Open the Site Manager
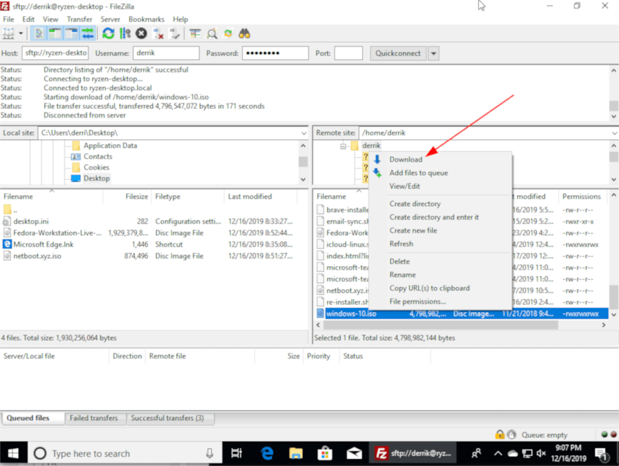Screen dimensions: 619x466 coord(8,33)
